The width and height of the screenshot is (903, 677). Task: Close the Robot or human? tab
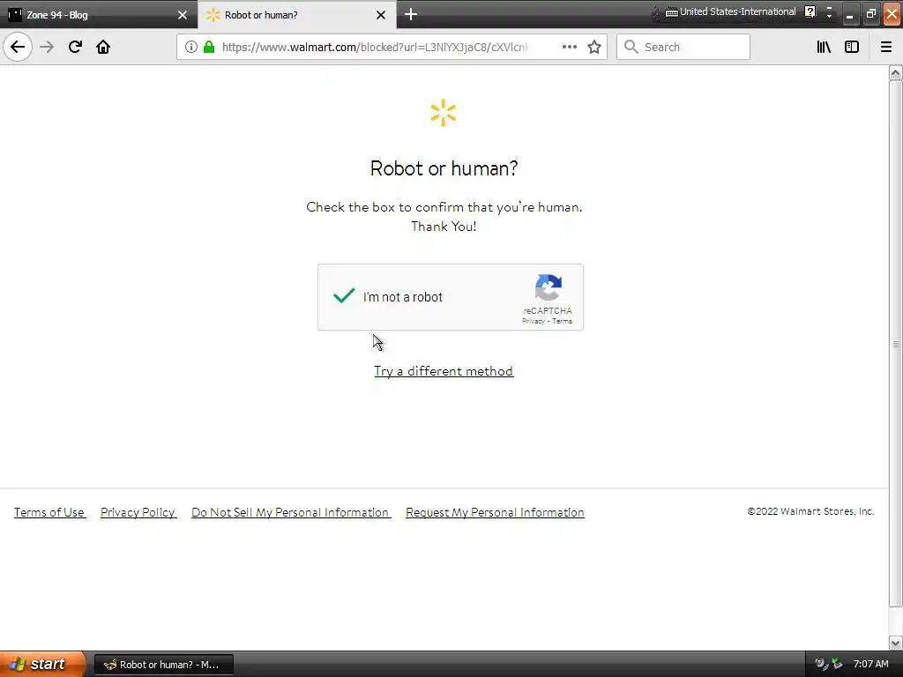click(381, 15)
